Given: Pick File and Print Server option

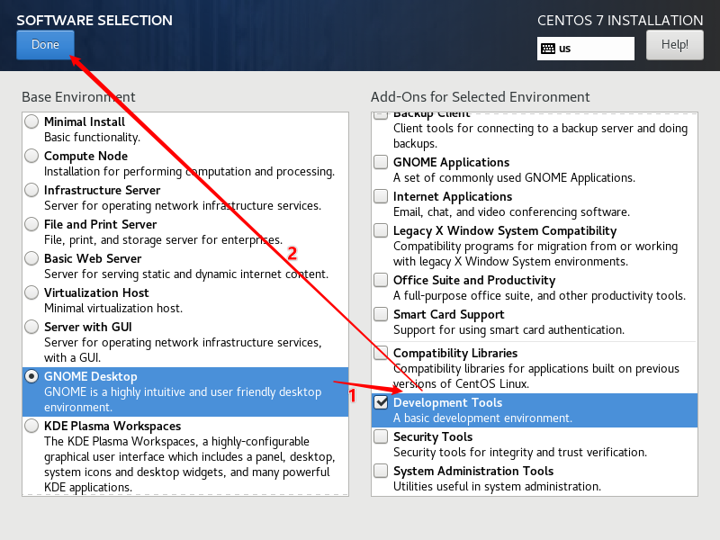Looking at the screenshot, I should [x=32, y=224].
